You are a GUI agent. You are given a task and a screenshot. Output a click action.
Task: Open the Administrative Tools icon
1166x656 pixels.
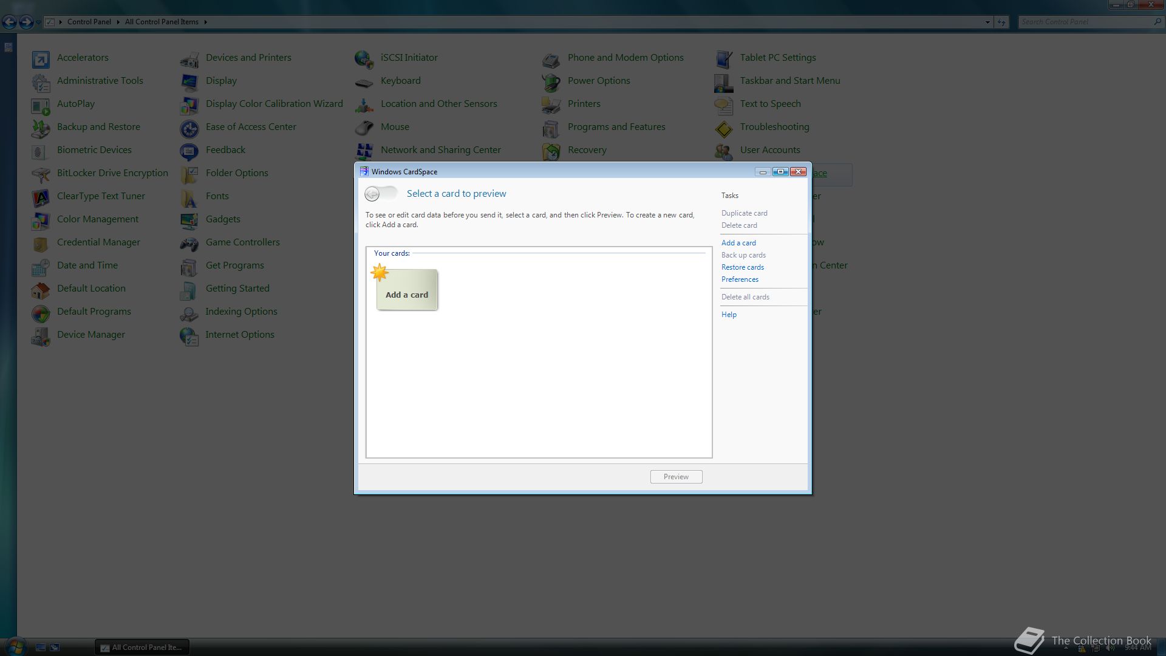(41, 82)
